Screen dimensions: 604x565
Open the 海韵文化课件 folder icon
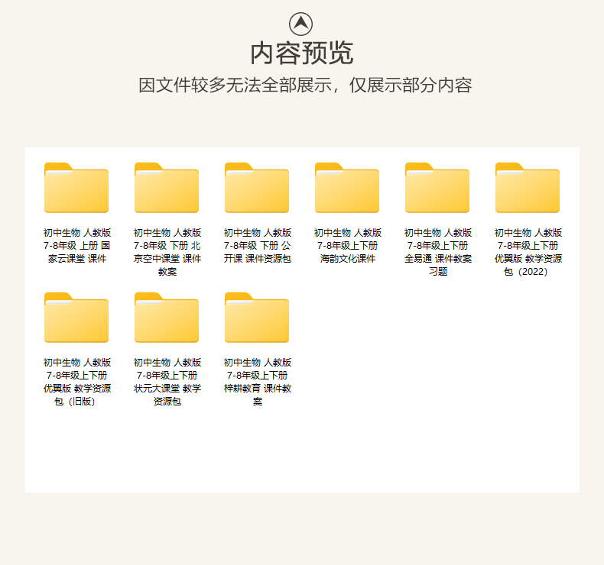click(347, 188)
